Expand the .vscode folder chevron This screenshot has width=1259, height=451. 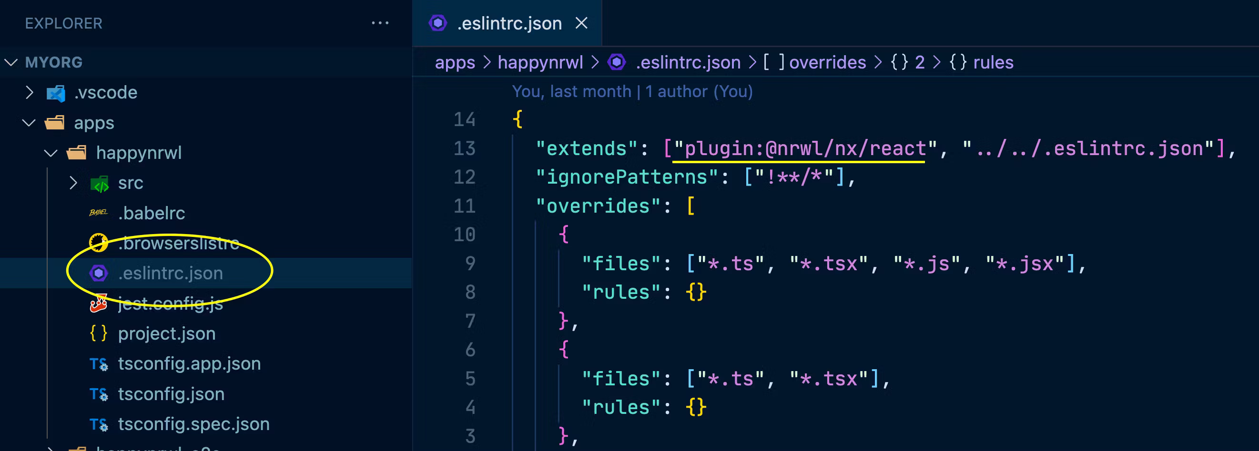point(30,92)
